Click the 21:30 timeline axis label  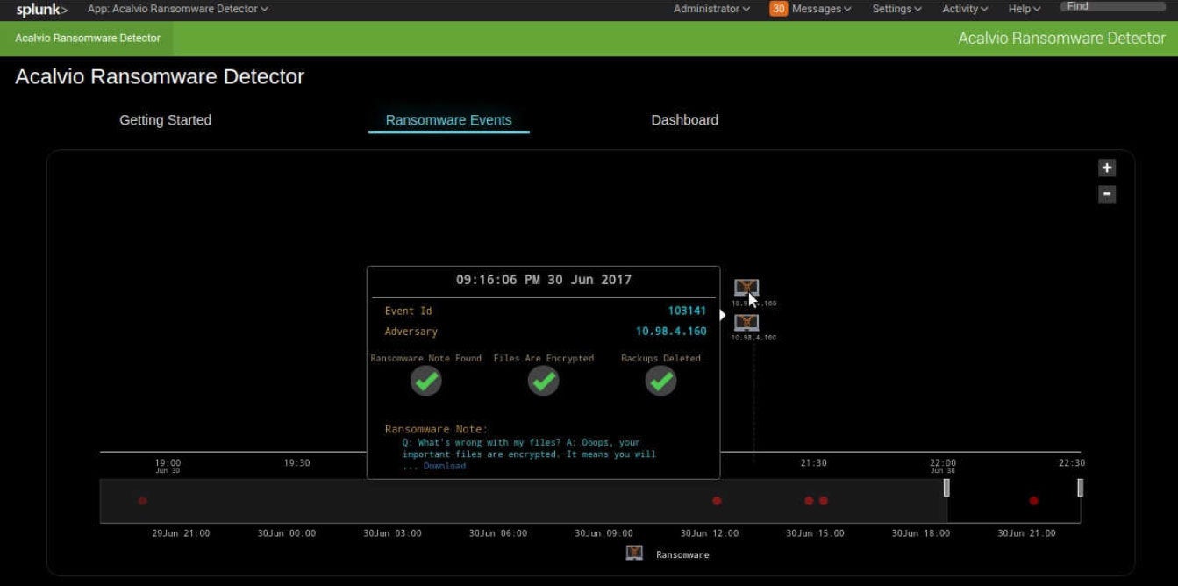(813, 463)
